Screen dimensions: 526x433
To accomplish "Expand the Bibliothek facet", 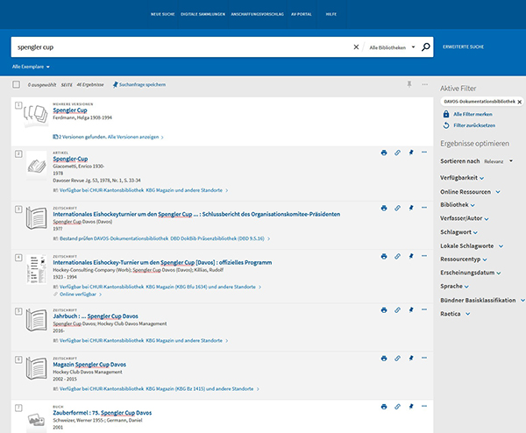I will click(458, 204).
